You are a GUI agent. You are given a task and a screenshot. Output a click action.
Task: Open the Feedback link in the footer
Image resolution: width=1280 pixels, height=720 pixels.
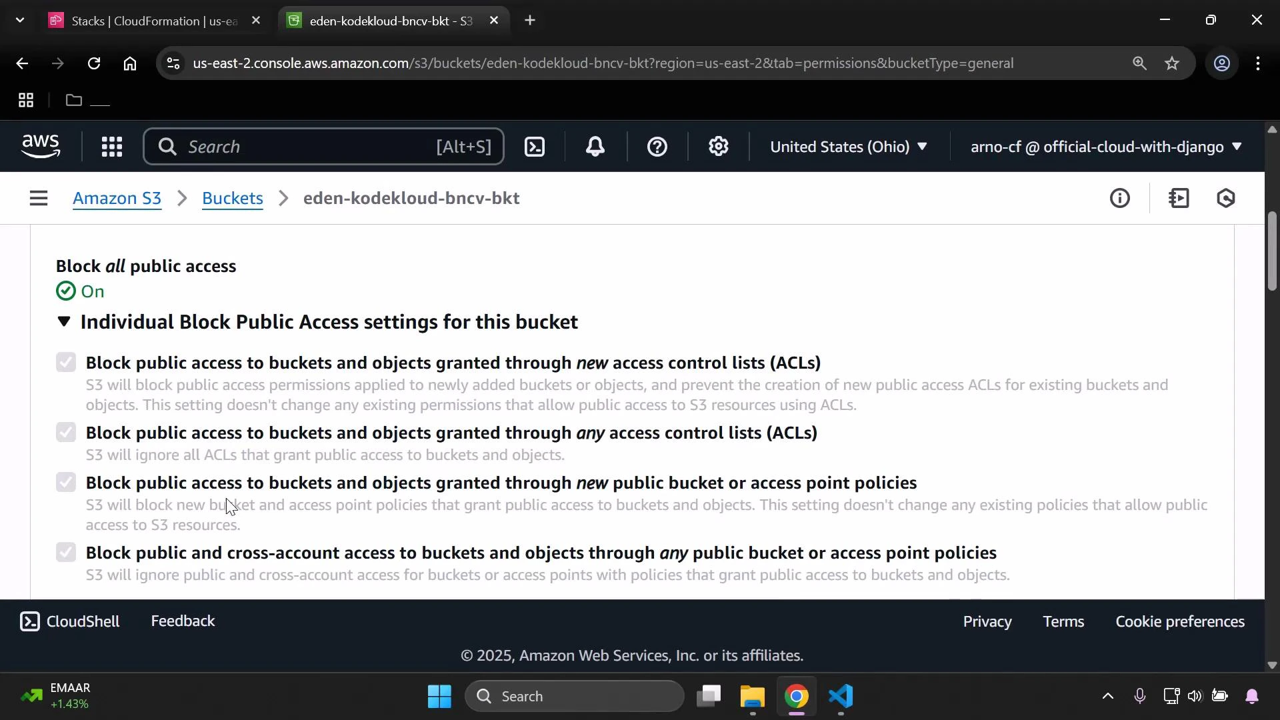[x=183, y=621]
